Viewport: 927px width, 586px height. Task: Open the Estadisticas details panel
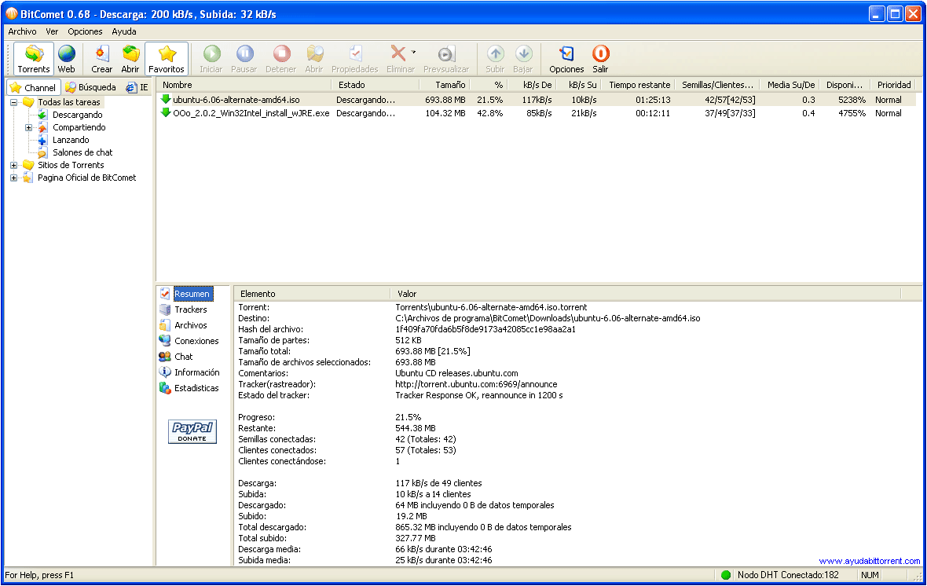[x=196, y=389]
